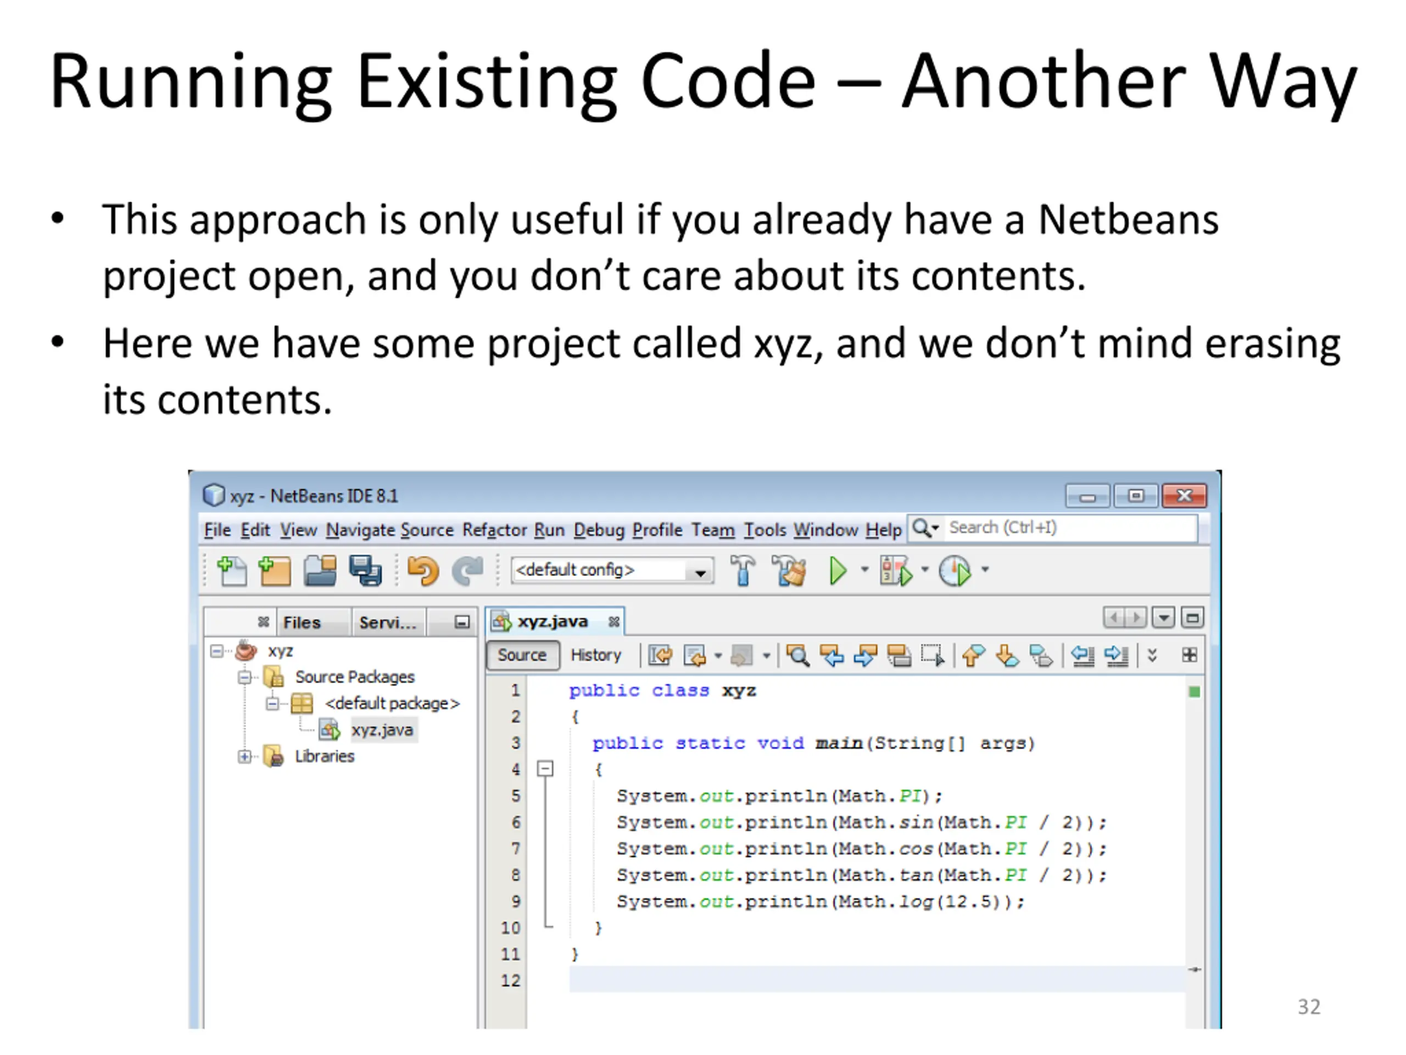Open the Navigate menu
Viewport: 1406px width, 1055px height.
tap(360, 530)
